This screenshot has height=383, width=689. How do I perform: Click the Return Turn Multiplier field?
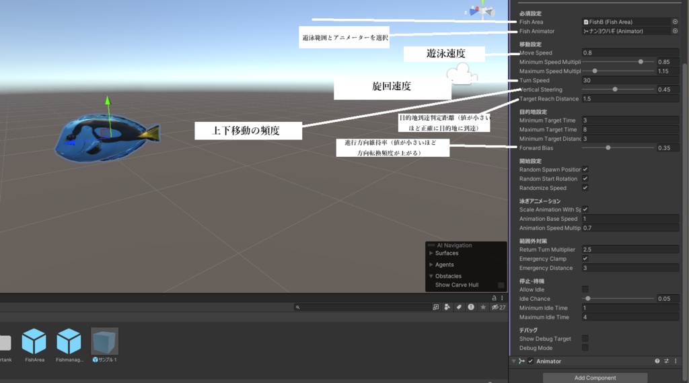click(x=630, y=249)
